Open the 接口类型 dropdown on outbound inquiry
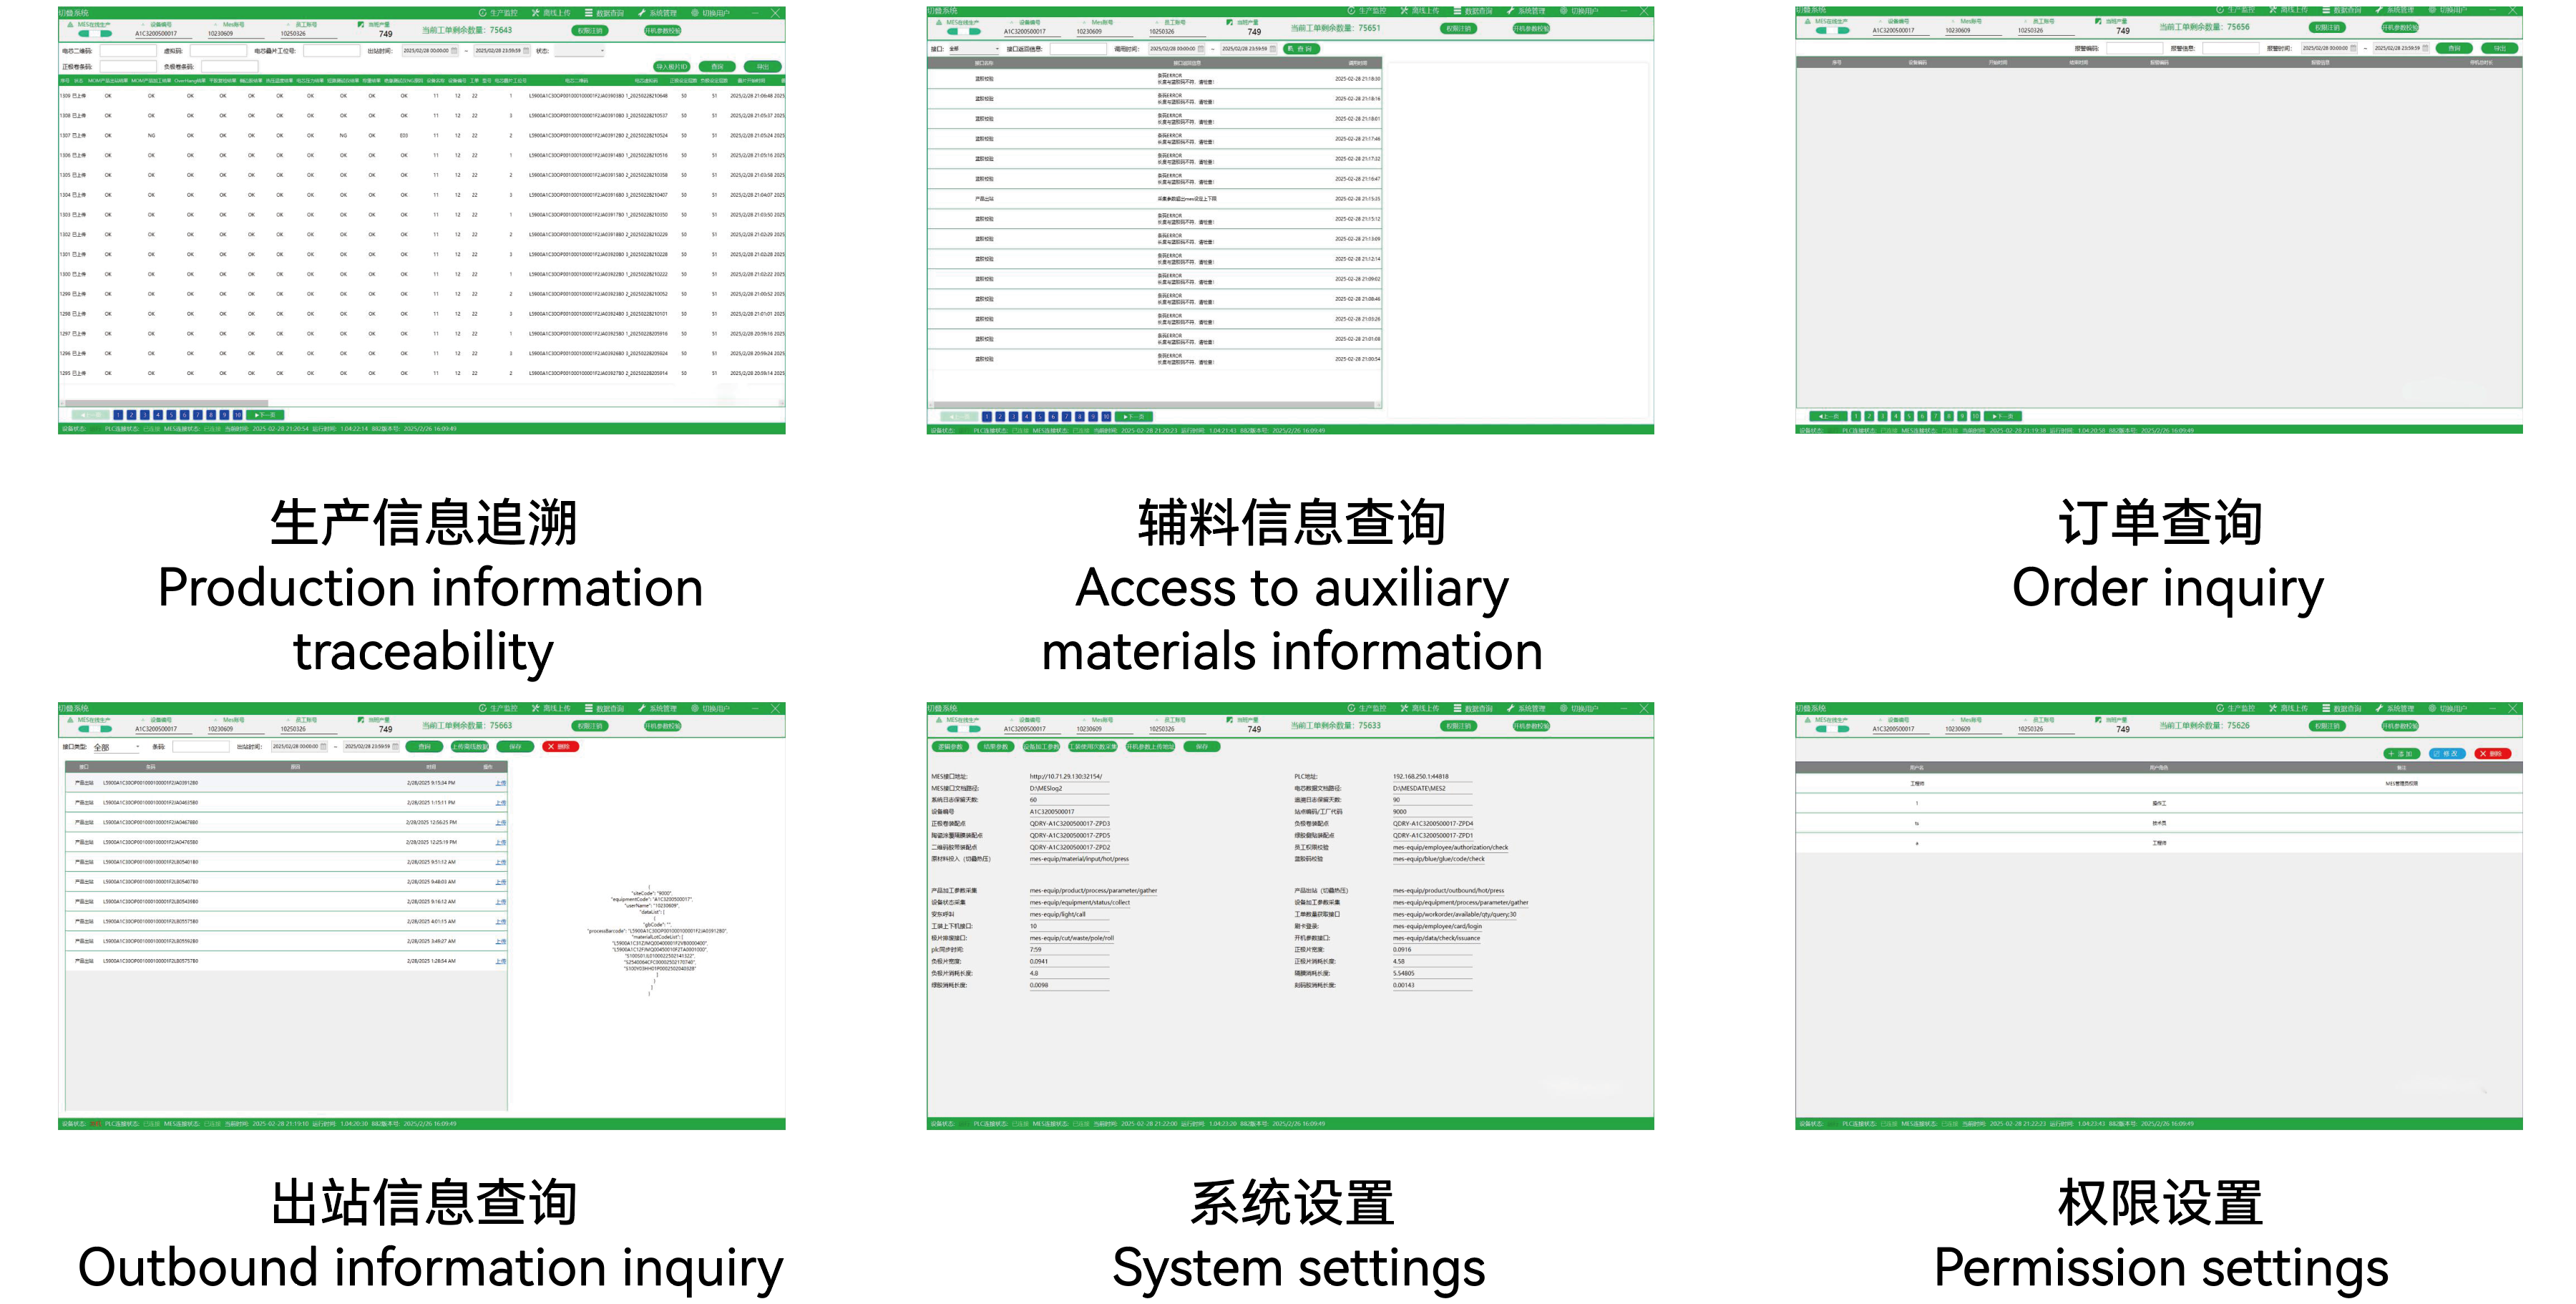The height and width of the screenshot is (1304, 2576). (117, 748)
